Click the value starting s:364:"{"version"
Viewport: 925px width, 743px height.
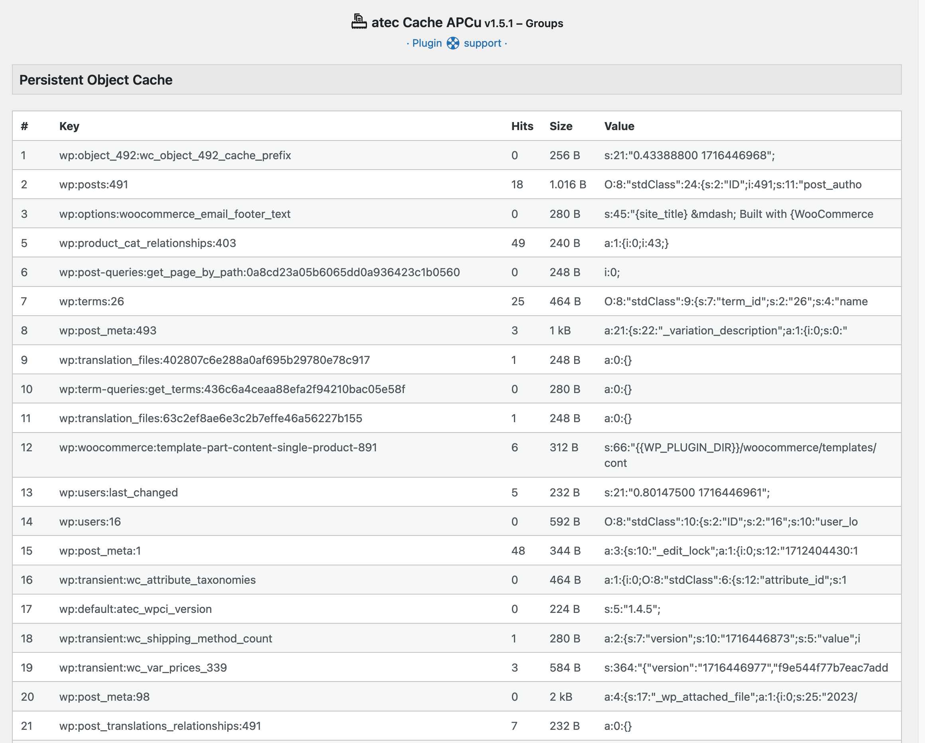pos(746,668)
